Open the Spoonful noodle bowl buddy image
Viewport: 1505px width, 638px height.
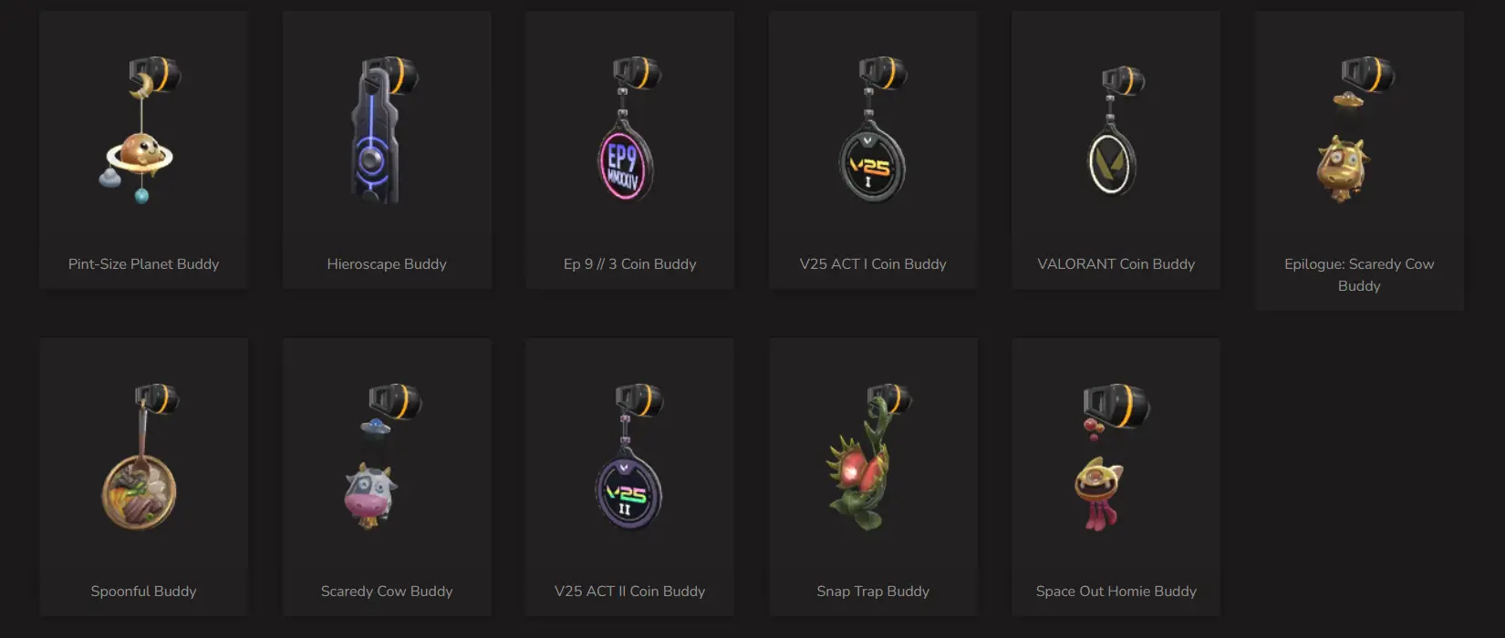click(x=141, y=458)
